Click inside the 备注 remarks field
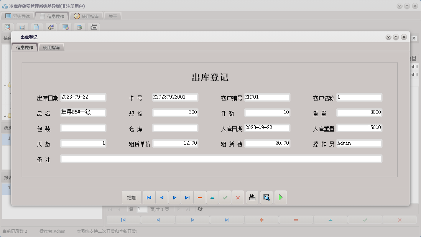The height and width of the screenshot is (237, 421). pyautogui.click(x=221, y=158)
